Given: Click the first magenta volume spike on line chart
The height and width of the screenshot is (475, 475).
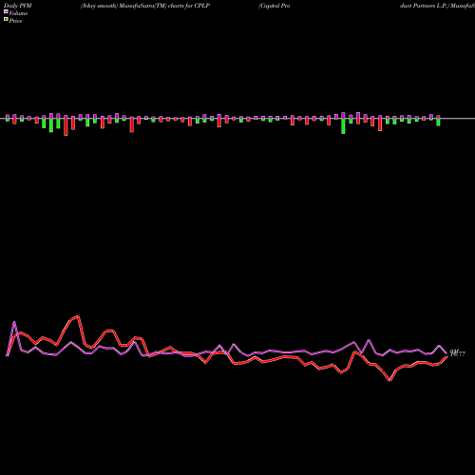Looking at the screenshot, I should (x=14, y=322).
